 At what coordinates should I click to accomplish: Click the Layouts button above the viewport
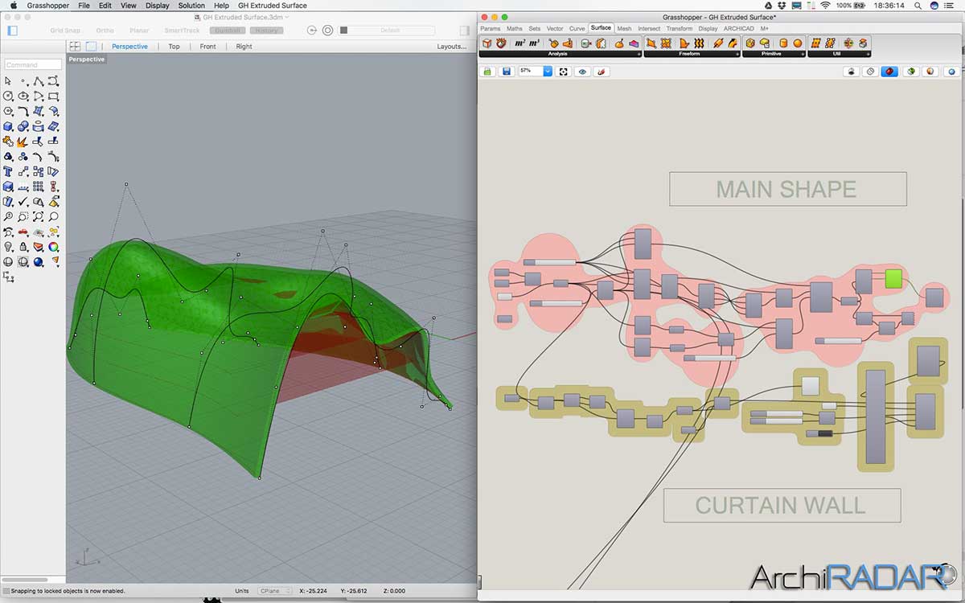pyautogui.click(x=450, y=46)
